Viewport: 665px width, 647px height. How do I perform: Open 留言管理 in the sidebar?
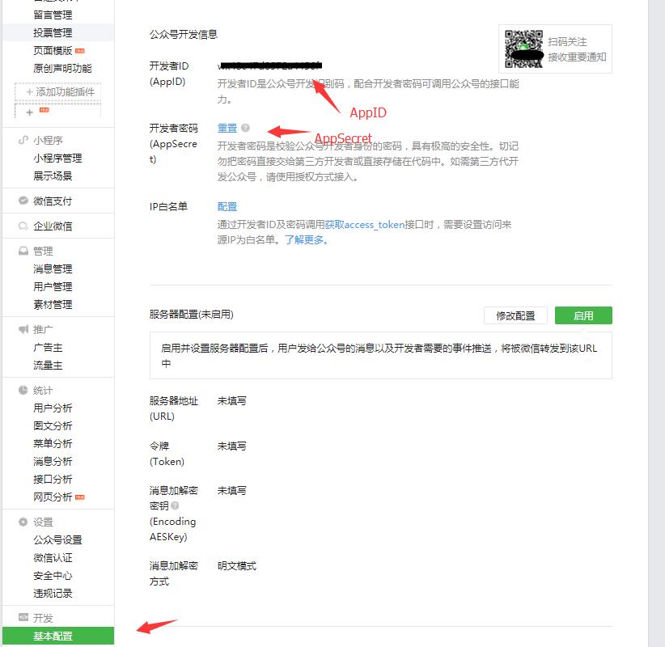[x=53, y=15]
